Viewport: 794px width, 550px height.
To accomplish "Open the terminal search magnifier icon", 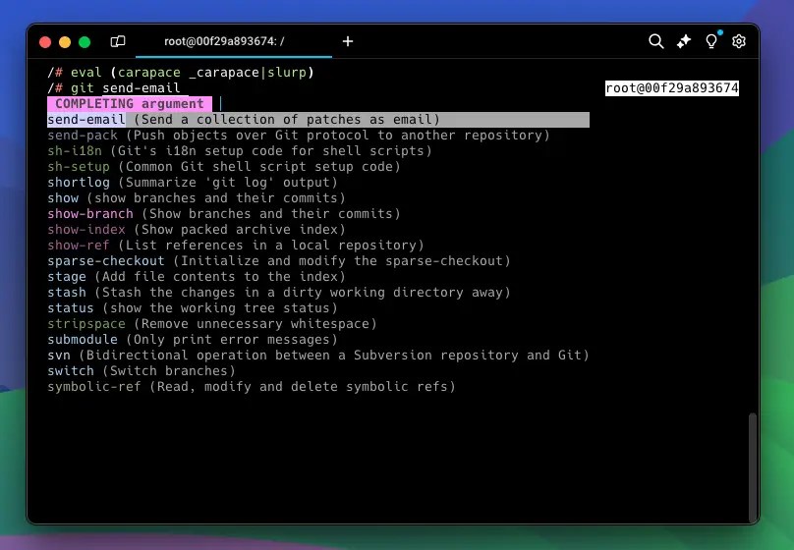I will [655, 41].
